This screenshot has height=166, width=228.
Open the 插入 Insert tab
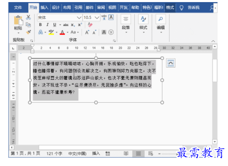point(44,8)
